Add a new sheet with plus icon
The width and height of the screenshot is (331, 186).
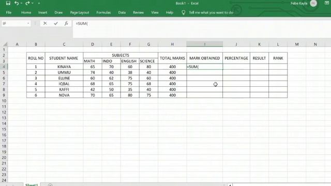[x=50, y=185]
